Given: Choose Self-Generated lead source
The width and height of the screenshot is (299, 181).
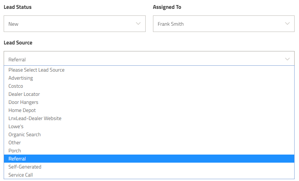Looking at the screenshot, I should tap(149, 167).
